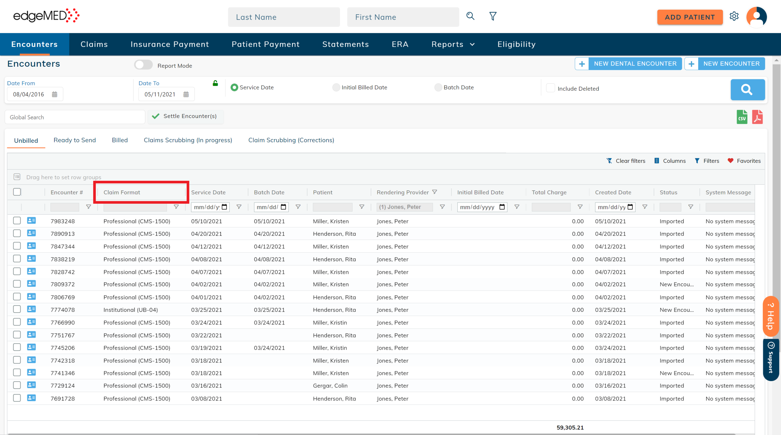Click the Settle Encounter(s) button

point(186,116)
